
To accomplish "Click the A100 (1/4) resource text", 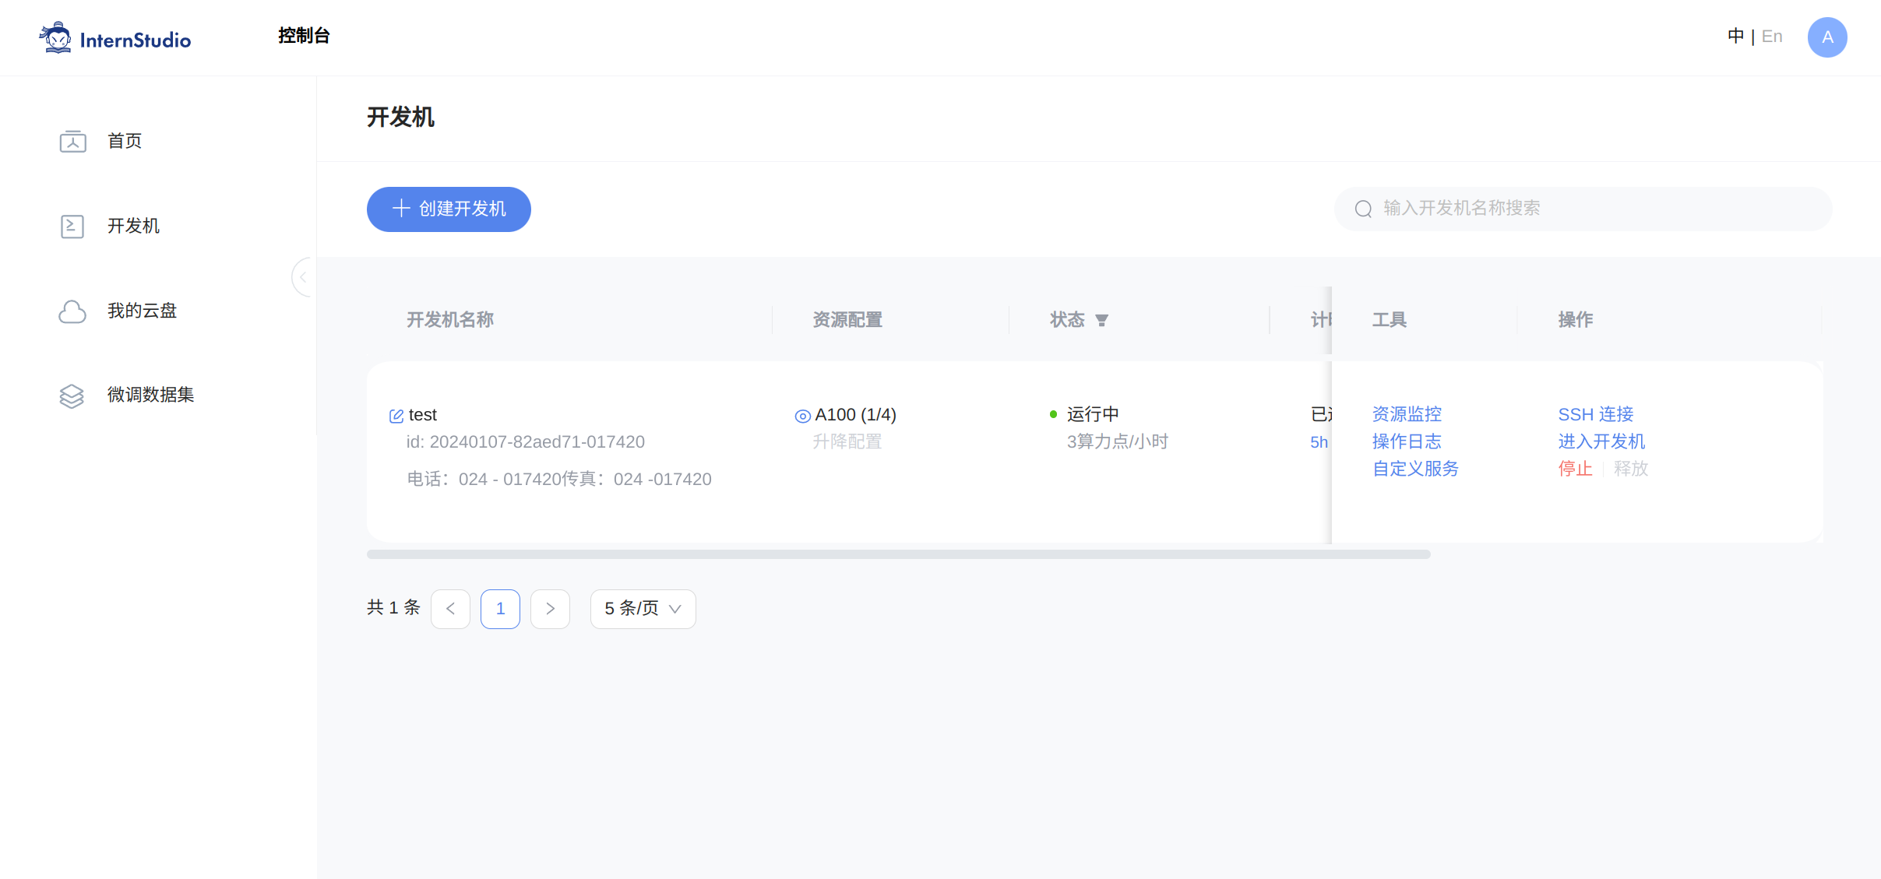I will coord(855,415).
